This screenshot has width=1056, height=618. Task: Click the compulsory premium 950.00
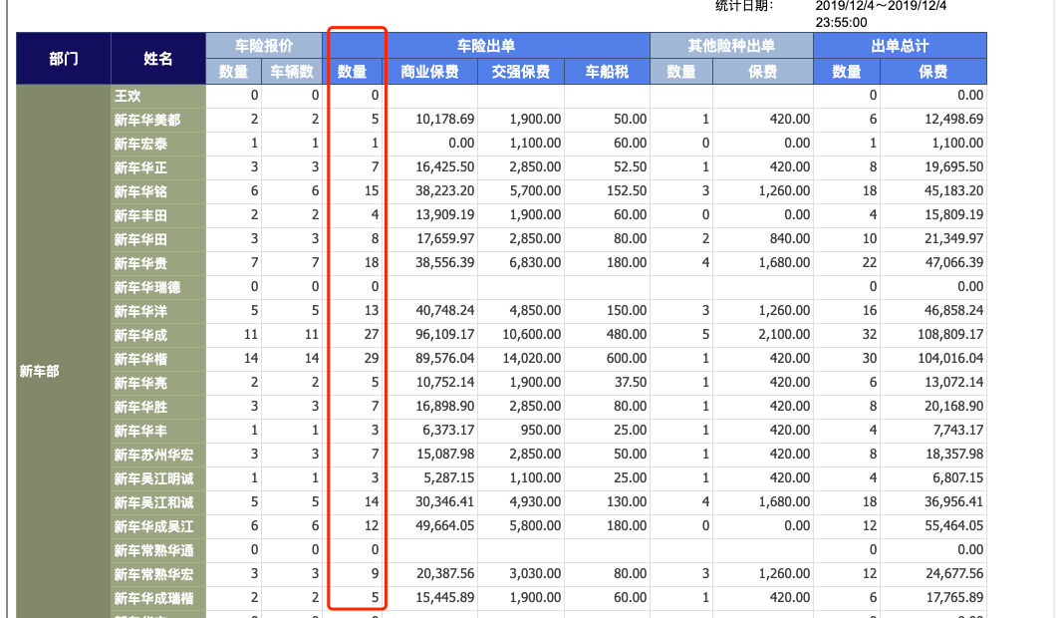point(540,430)
